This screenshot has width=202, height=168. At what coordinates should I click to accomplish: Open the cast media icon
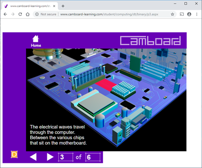(182, 14)
